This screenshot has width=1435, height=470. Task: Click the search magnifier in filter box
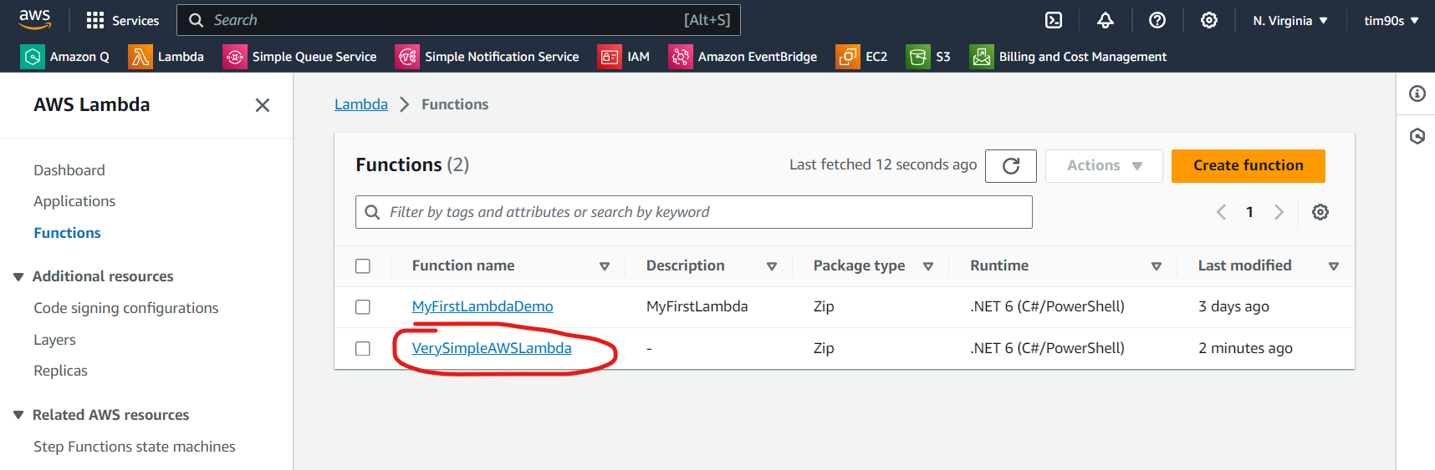[x=373, y=212]
